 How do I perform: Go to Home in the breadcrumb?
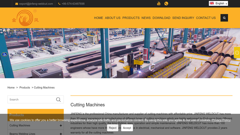pyautogui.click(x=11, y=88)
